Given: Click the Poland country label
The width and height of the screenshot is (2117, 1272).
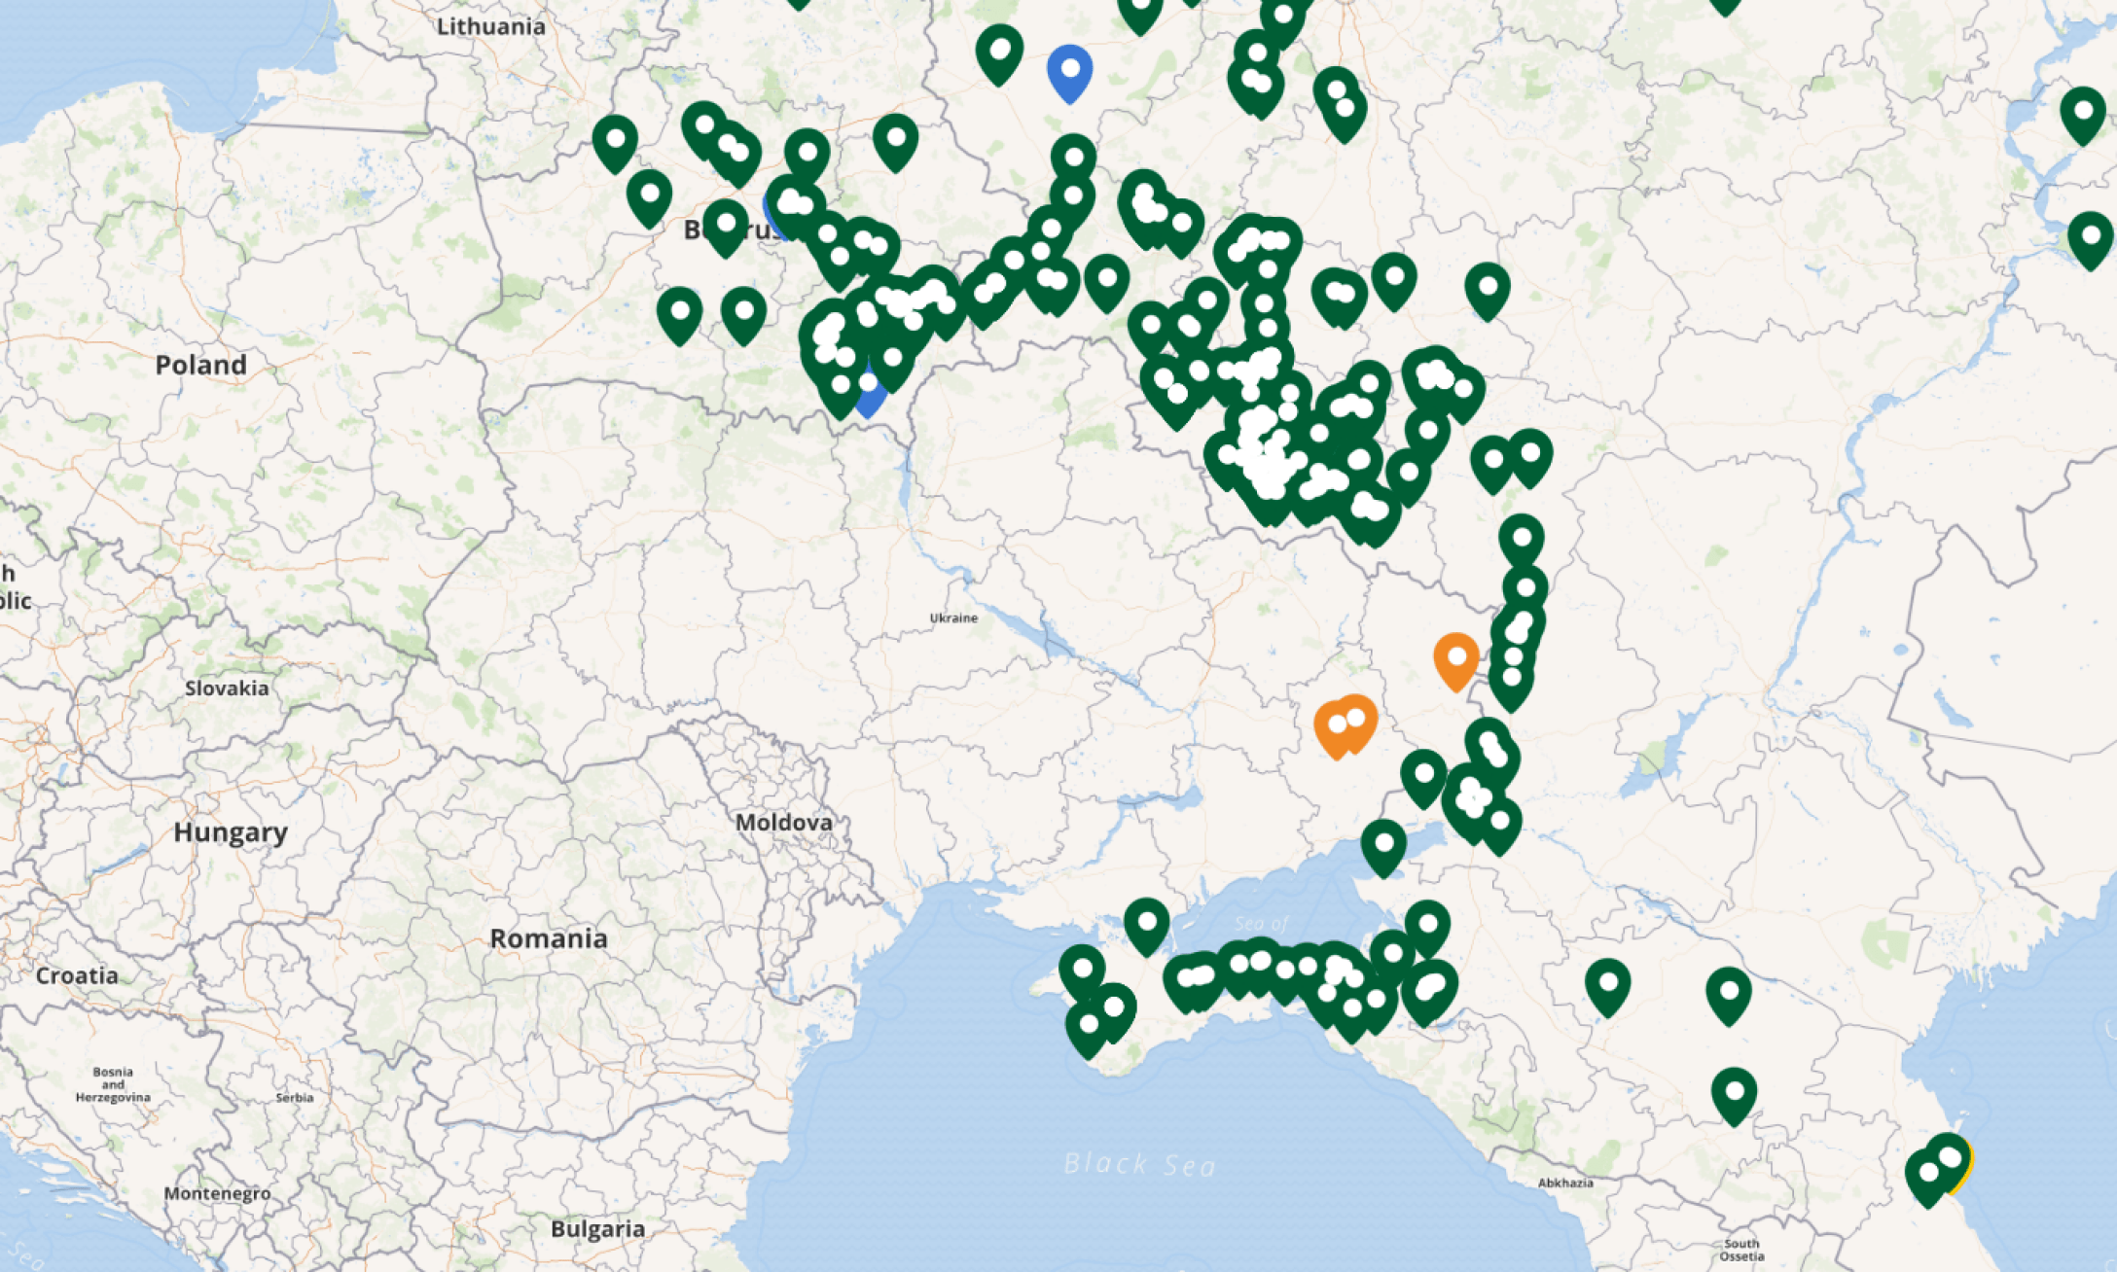Looking at the screenshot, I should click(x=200, y=365).
